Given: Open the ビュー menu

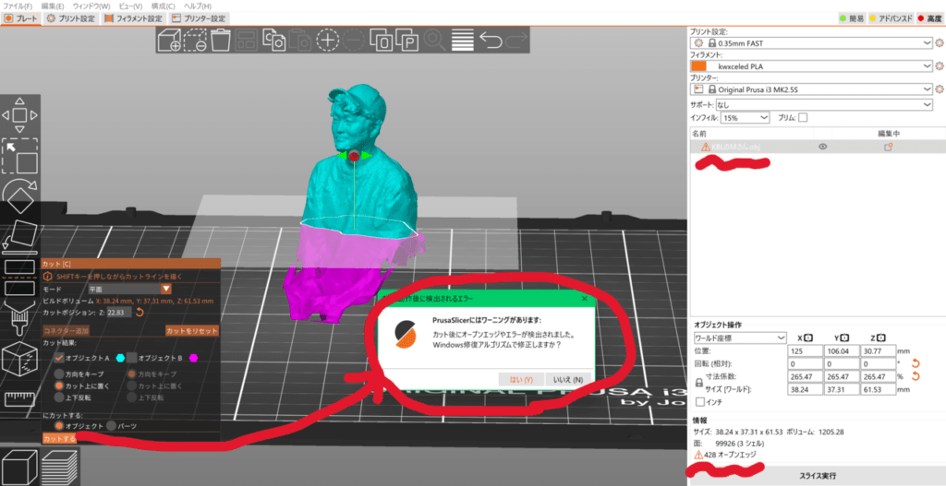Looking at the screenshot, I should 128,6.
